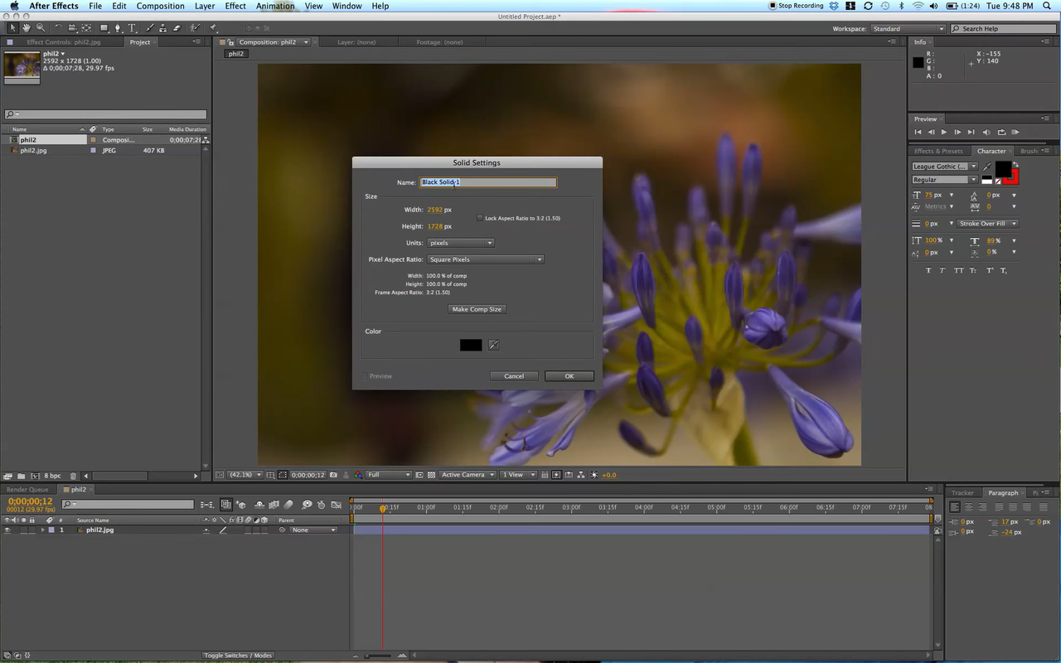This screenshot has height=663, width=1061.
Task: Open the Animation menu
Action: click(274, 6)
